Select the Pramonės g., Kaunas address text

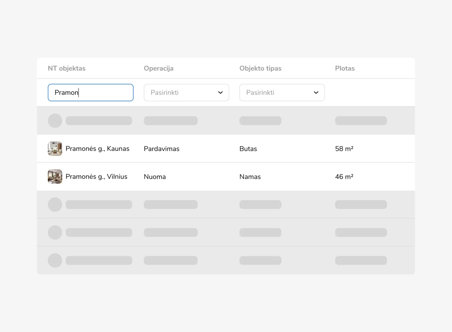97,149
